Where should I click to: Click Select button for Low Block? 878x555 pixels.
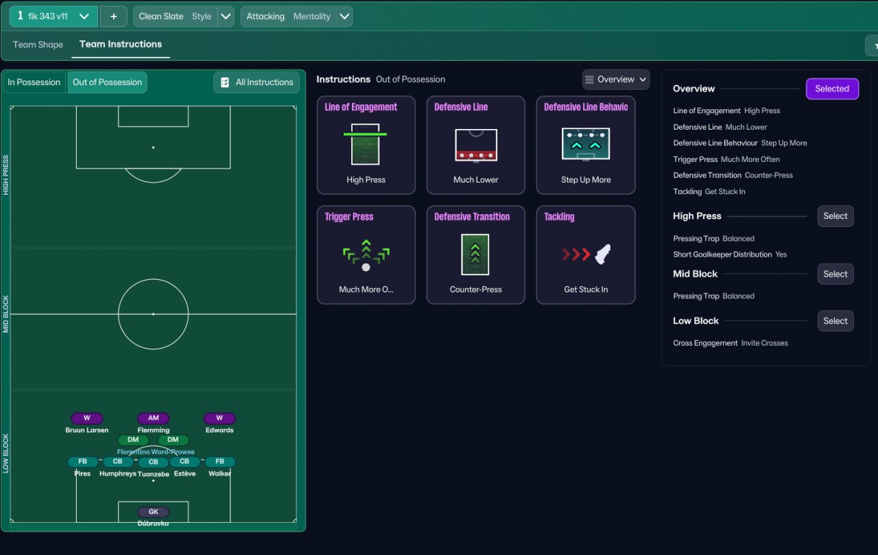[x=835, y=321]
